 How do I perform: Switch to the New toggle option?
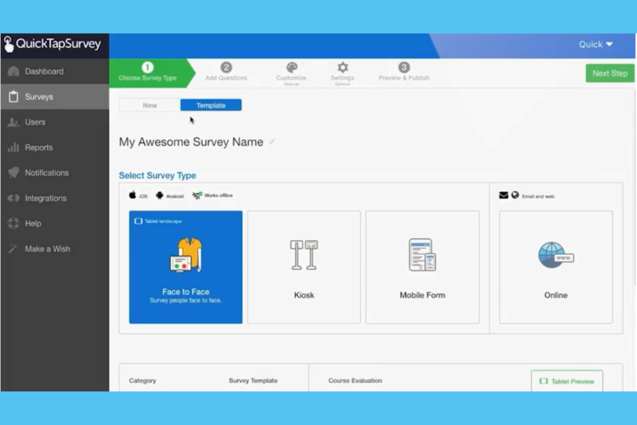click(x=150, y=105)
